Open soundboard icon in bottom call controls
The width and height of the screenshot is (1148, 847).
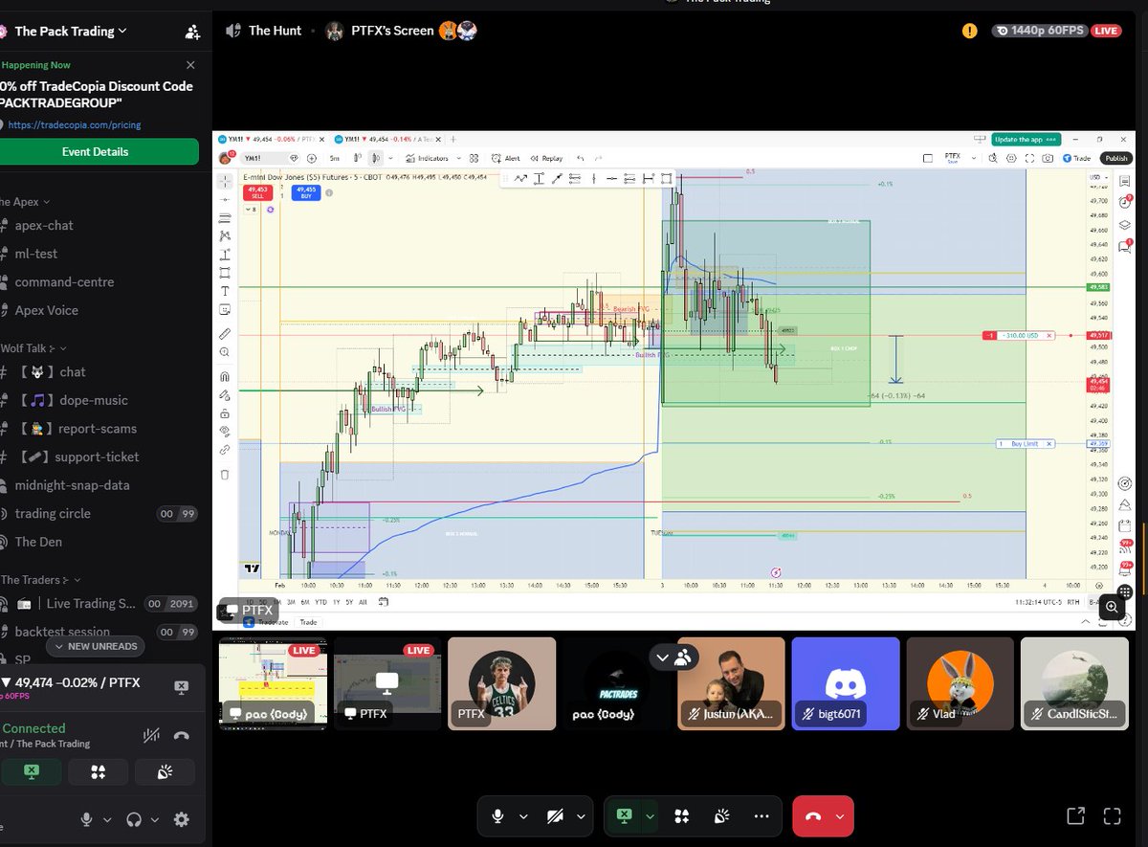coord(722,816)
